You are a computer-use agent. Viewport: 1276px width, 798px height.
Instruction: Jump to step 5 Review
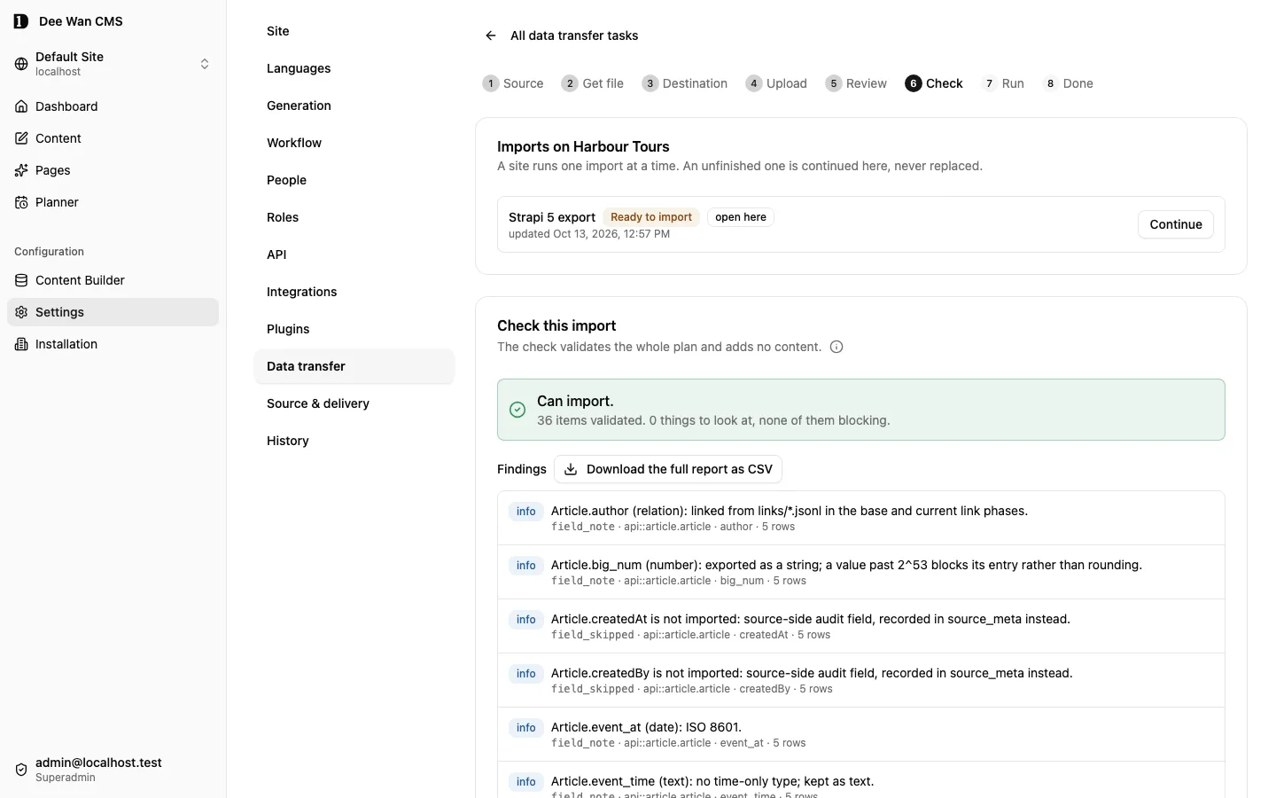856,83
